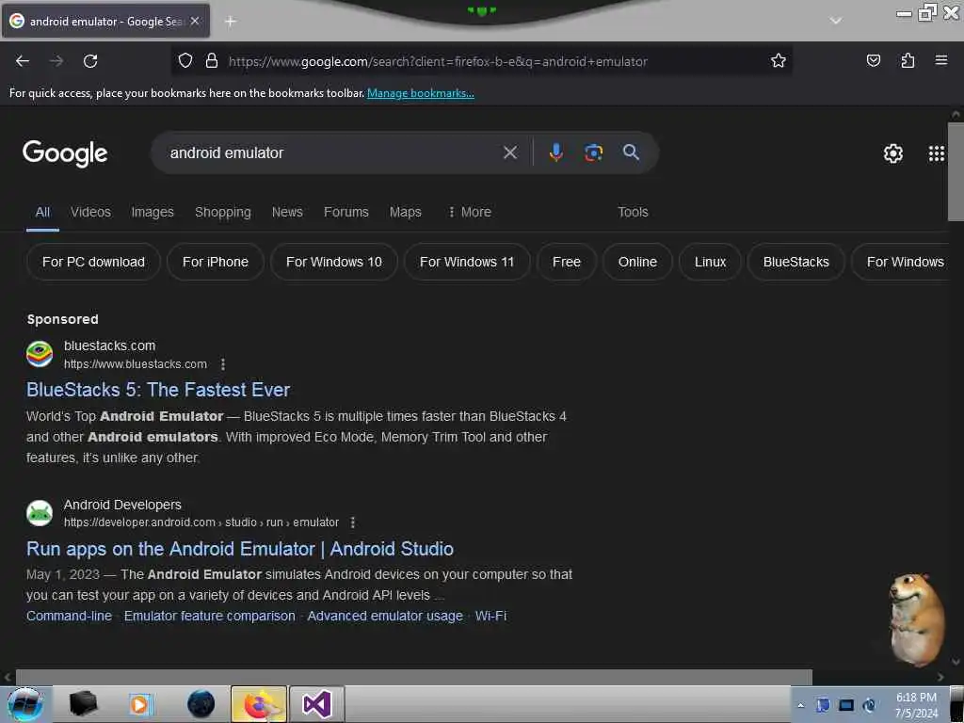Open Emulator feature comparison sitelink

(210, 616)
